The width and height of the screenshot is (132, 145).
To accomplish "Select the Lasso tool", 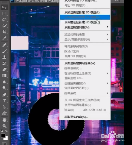I will coord(4,20).
